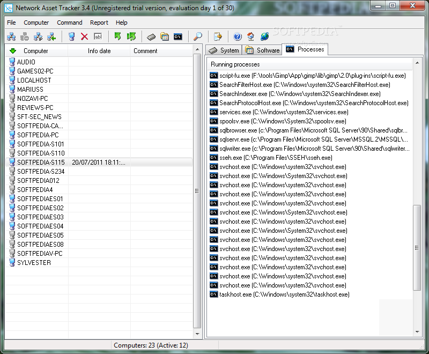This screenshot has width=429, height=354.
Task: Click the processes panel scroll down arrow
Action: [417, 331]
